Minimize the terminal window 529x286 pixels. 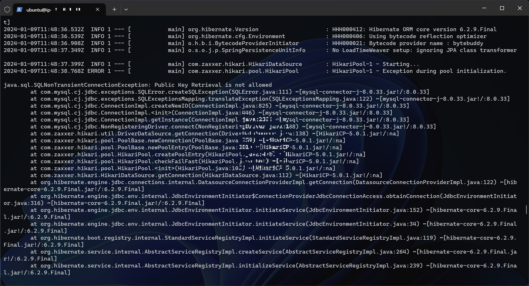point(484,8)
